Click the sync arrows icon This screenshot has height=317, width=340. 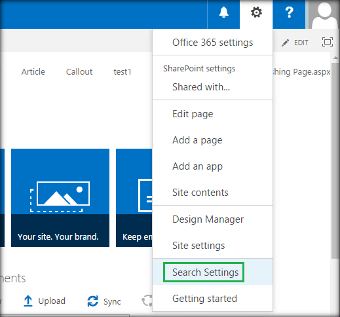tap(93, 301)
